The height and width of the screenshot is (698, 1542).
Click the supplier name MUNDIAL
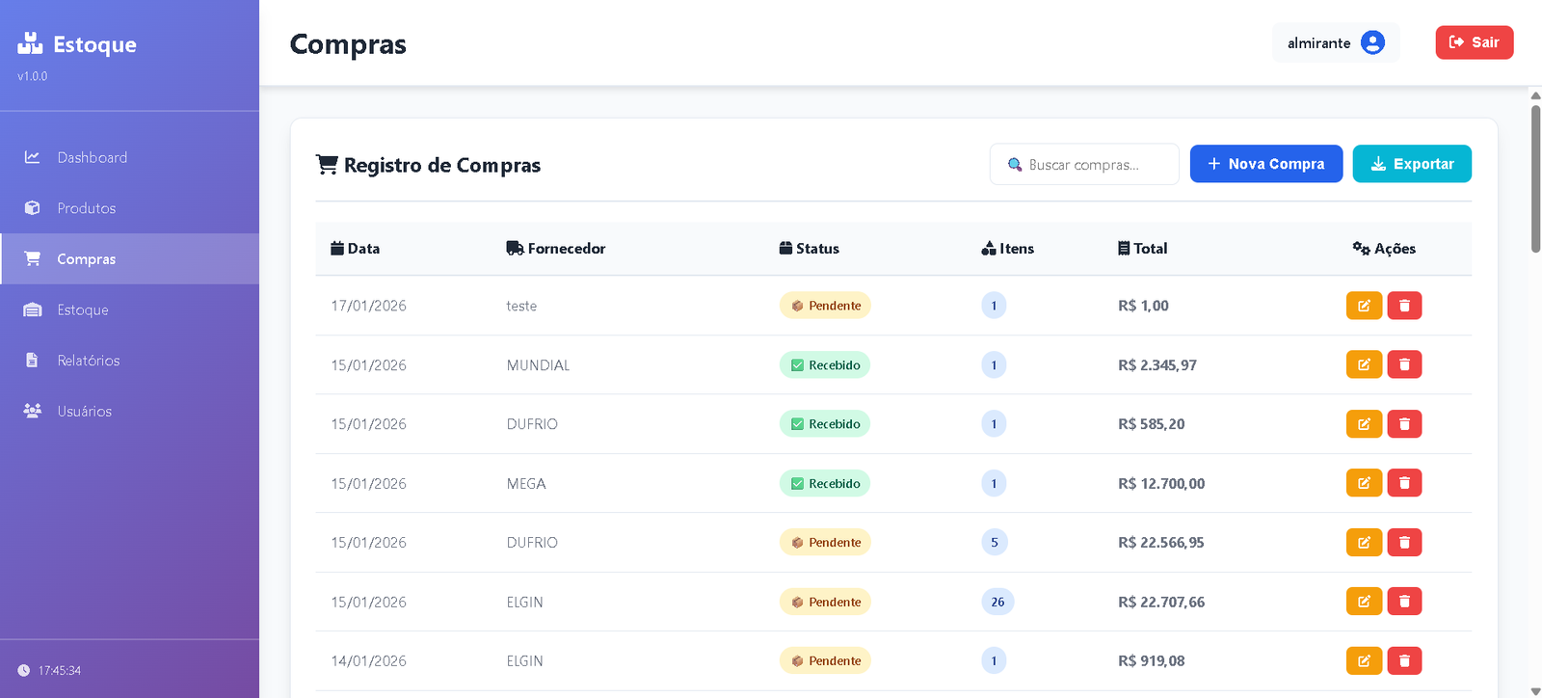pyautogui.click(x=538, y=365)
